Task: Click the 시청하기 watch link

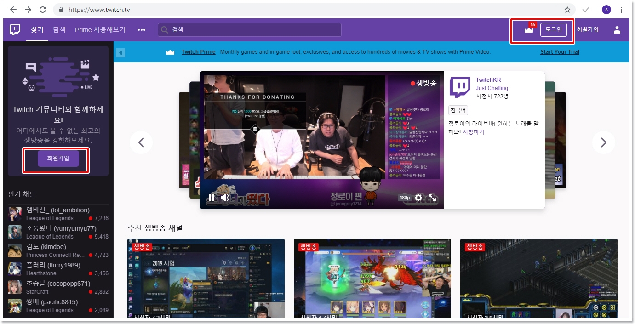Action: pyautogui.click(x=474, y=132)
